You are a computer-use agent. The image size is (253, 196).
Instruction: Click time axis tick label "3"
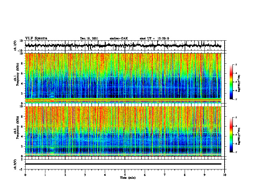point(85,175)
